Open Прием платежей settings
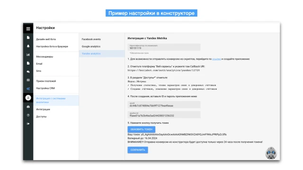This screenshot has height=170, width=303. (x=46, y=81)
